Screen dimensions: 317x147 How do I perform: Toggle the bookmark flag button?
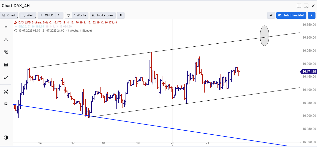point(121,15)
